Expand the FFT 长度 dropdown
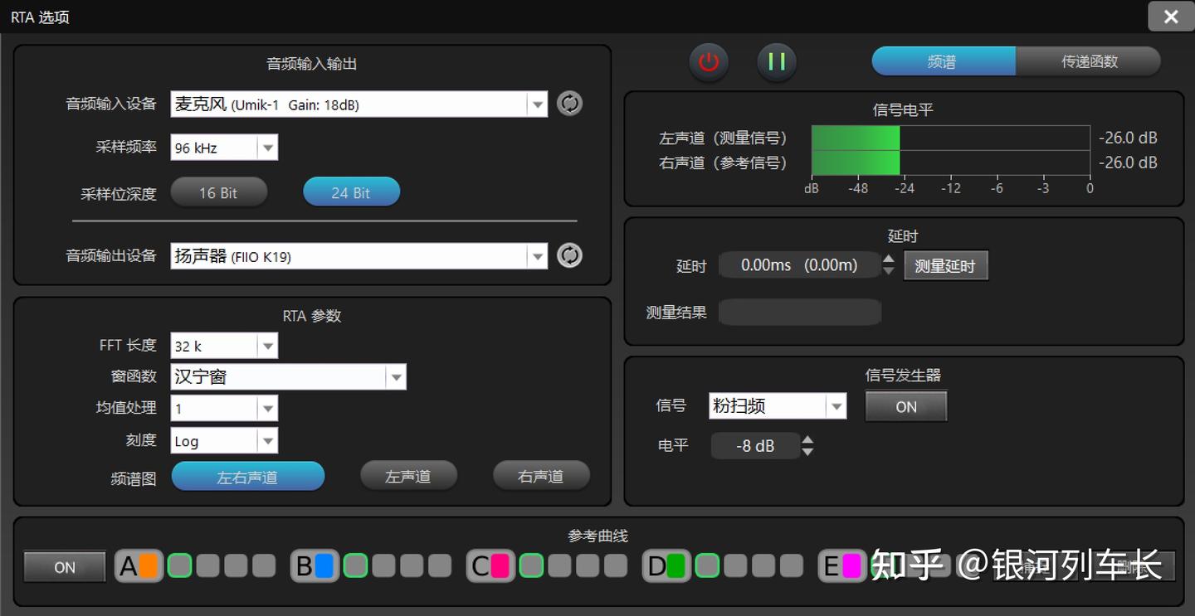This screenshot has width=1195, height=616. click(267, 346)
